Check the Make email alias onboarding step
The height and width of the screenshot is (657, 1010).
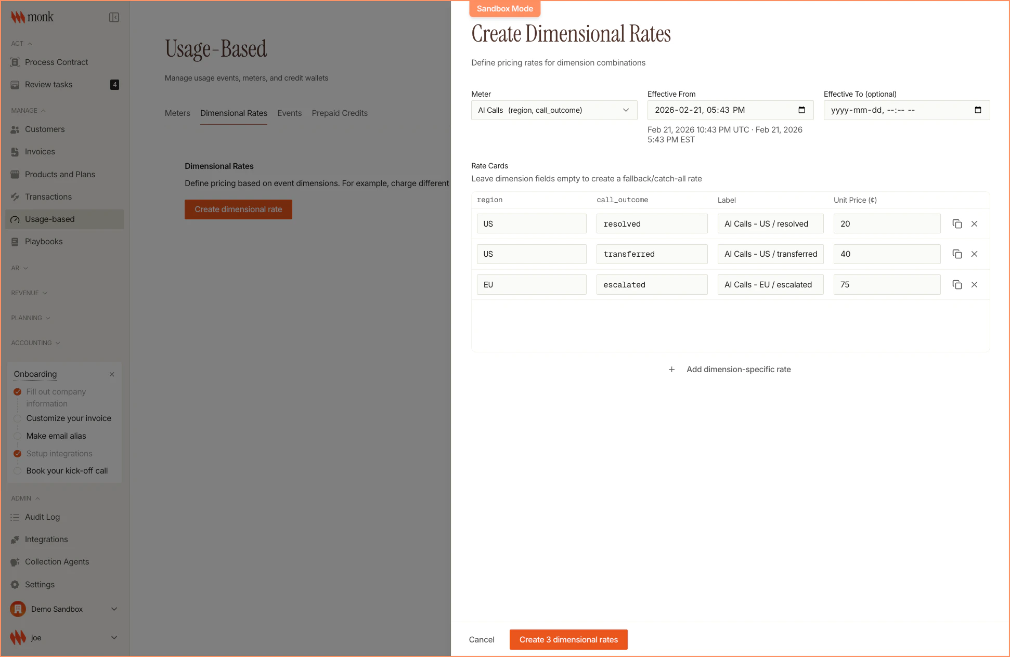17,436
